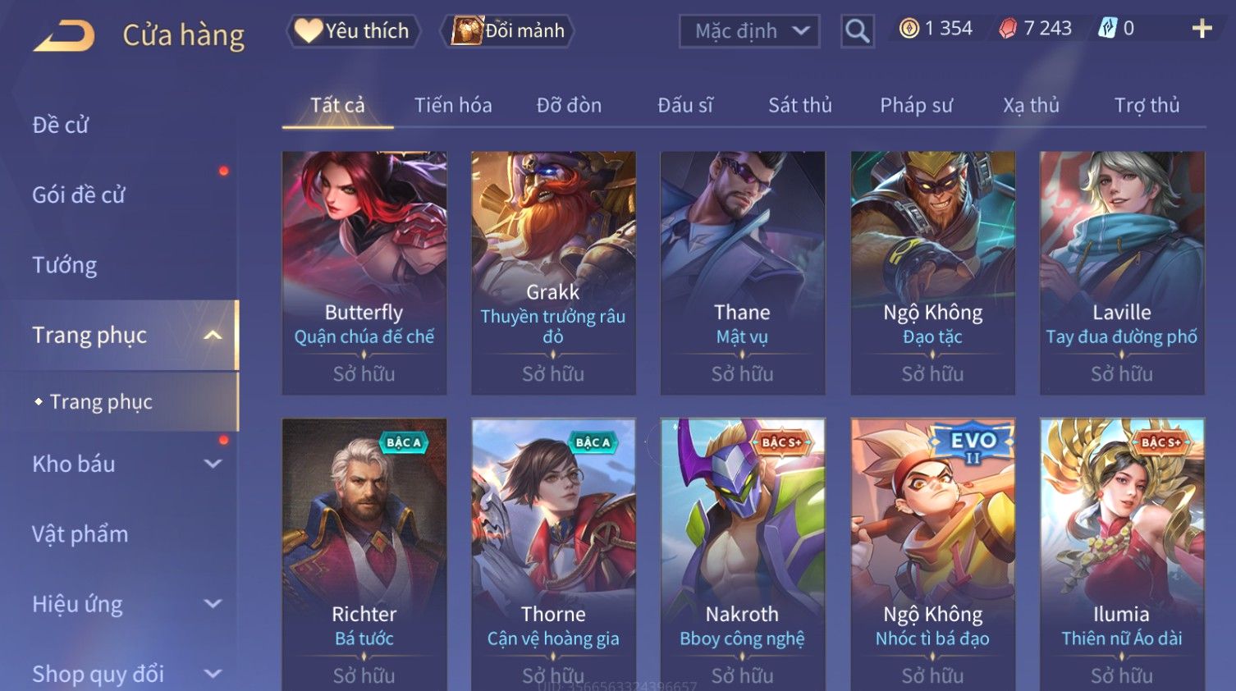Select the Pháp sư category tab
This screenshot has width=1236, height=691.
(x=916, y=105)
